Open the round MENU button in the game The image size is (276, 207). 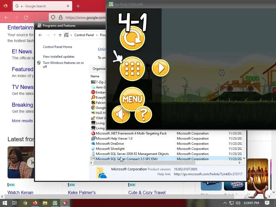[x=132, y=99]
